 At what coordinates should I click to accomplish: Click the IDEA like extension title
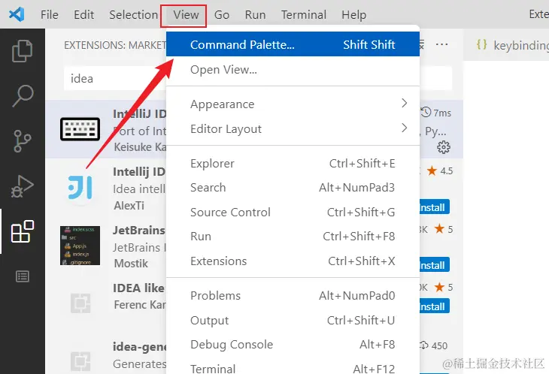tap(138, 288)
